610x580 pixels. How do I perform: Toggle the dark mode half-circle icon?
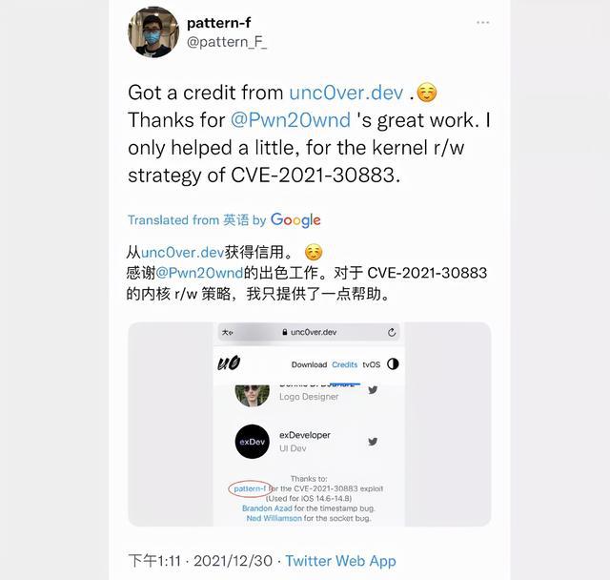point(393,364)
